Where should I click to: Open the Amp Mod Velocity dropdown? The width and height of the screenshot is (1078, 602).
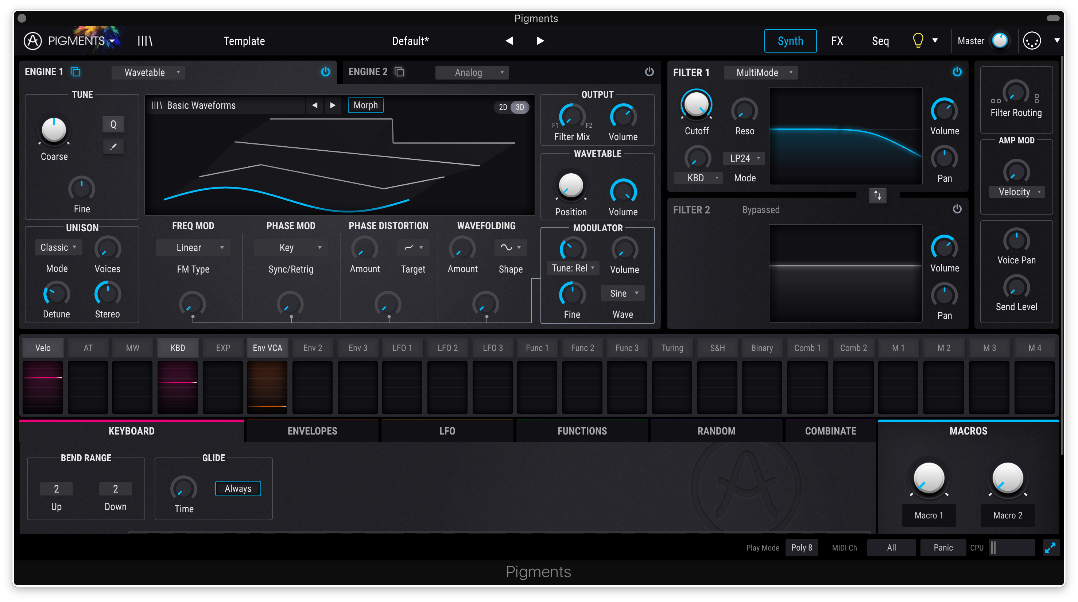[x=1016, y=192]
